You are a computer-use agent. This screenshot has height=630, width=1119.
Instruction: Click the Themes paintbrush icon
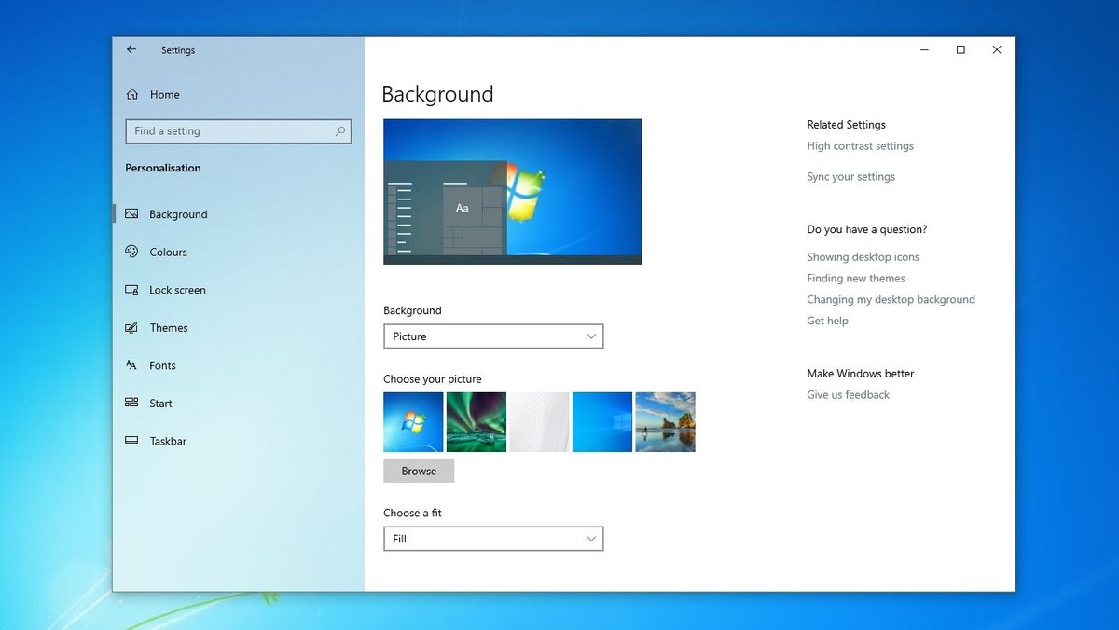point(131,327)
